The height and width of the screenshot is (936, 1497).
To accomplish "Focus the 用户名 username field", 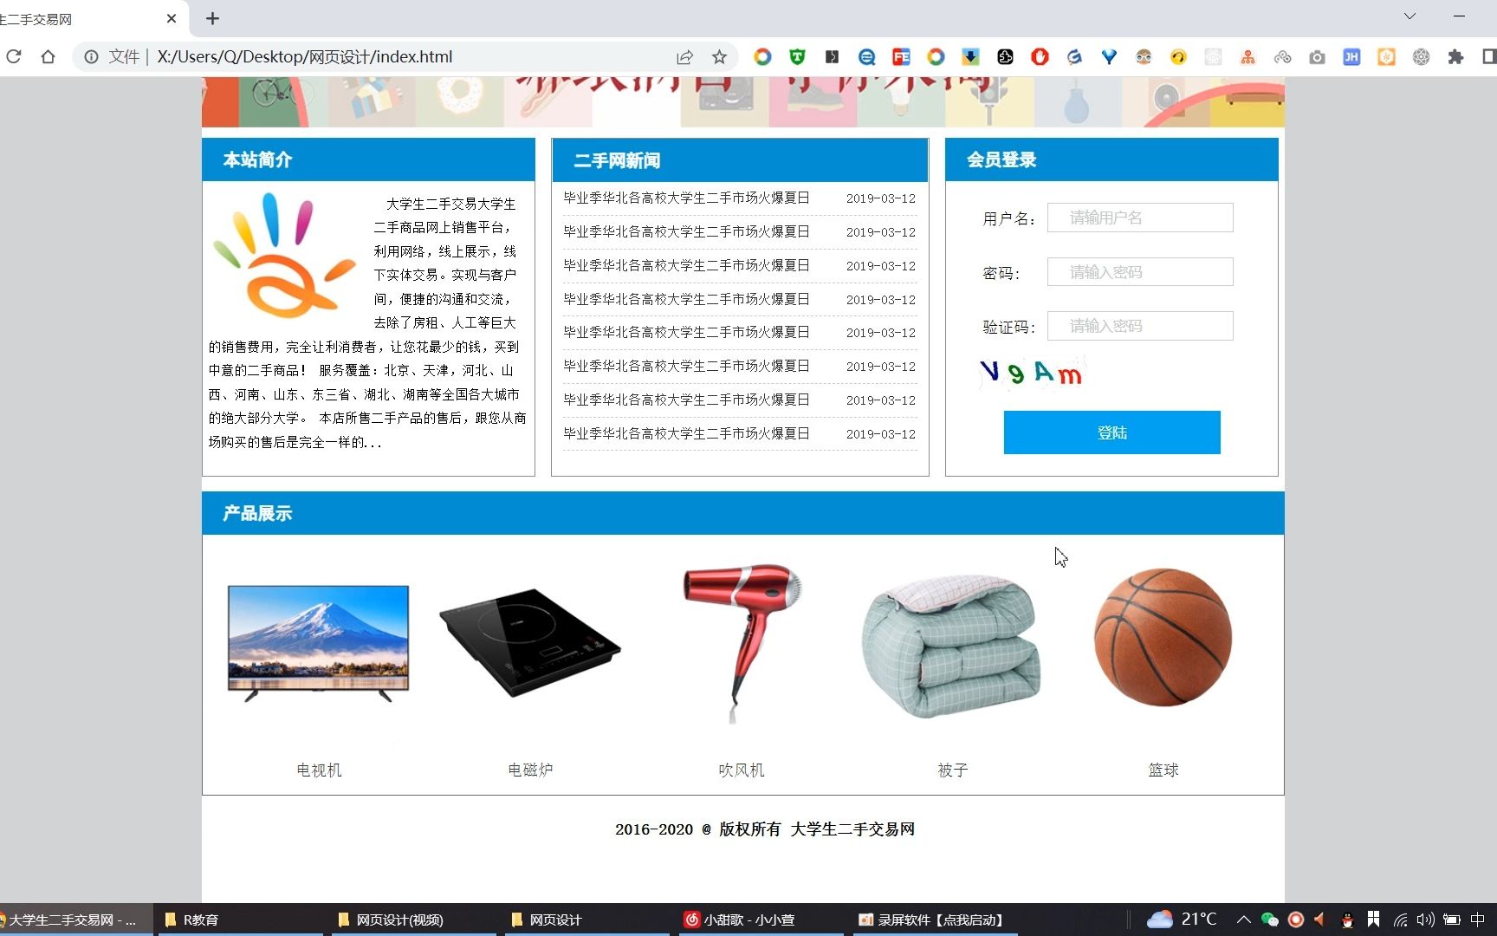I will 1140,218.
